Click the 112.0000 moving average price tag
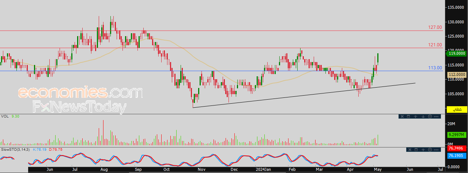The height and width of the screenshot is (173, 468). coord(457,74)
